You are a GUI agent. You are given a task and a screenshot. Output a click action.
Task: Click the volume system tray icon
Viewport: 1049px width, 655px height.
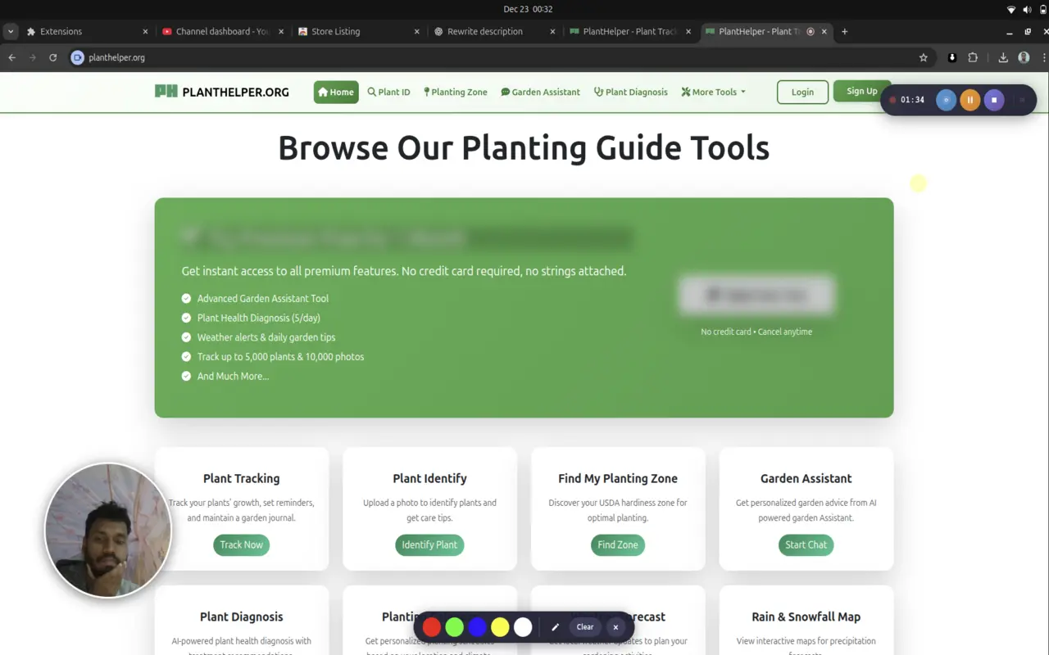[1027, 9]
